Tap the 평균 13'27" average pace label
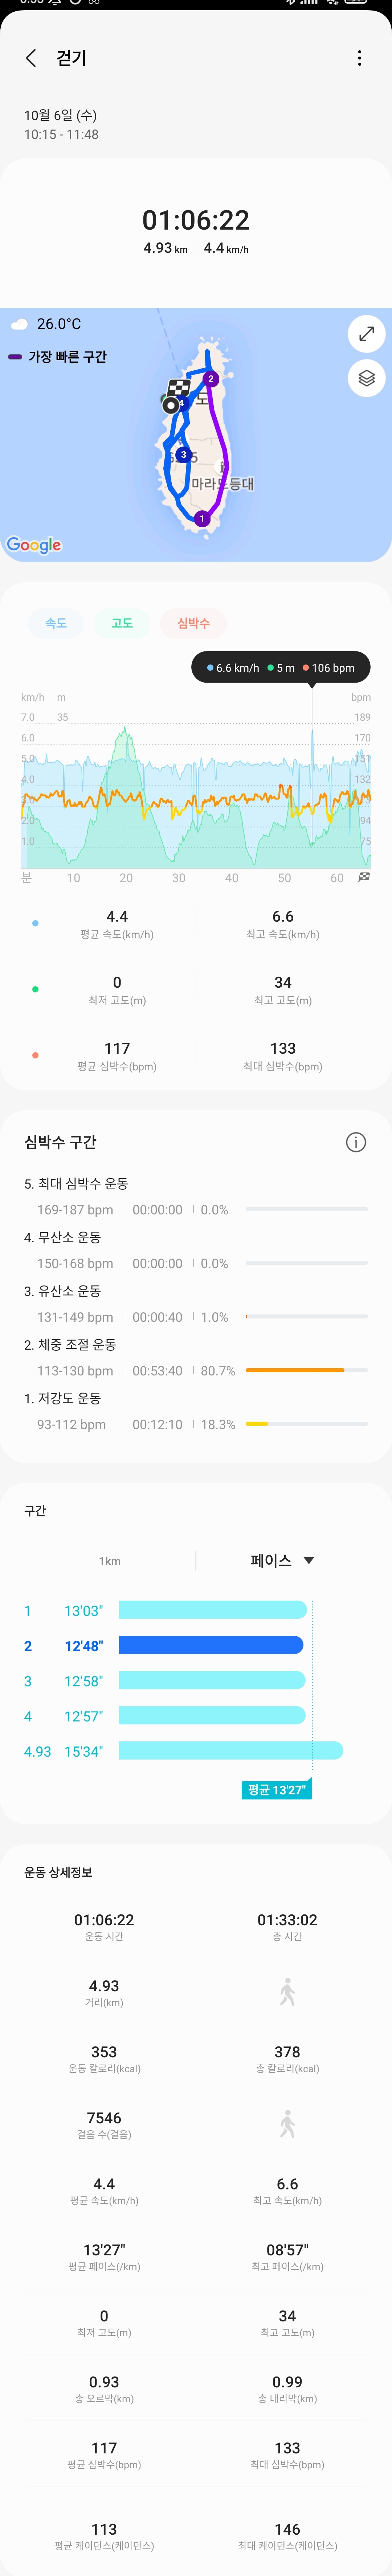392x2576 pixels. (276, 1789)
